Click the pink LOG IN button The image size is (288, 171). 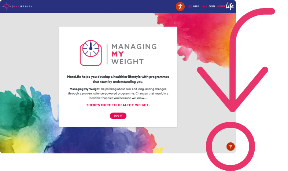pos(118,116)
